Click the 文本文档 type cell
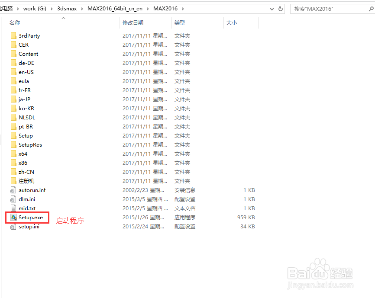Image resolution: width=375 pixels, height=298 pixels. coord(185,208)
